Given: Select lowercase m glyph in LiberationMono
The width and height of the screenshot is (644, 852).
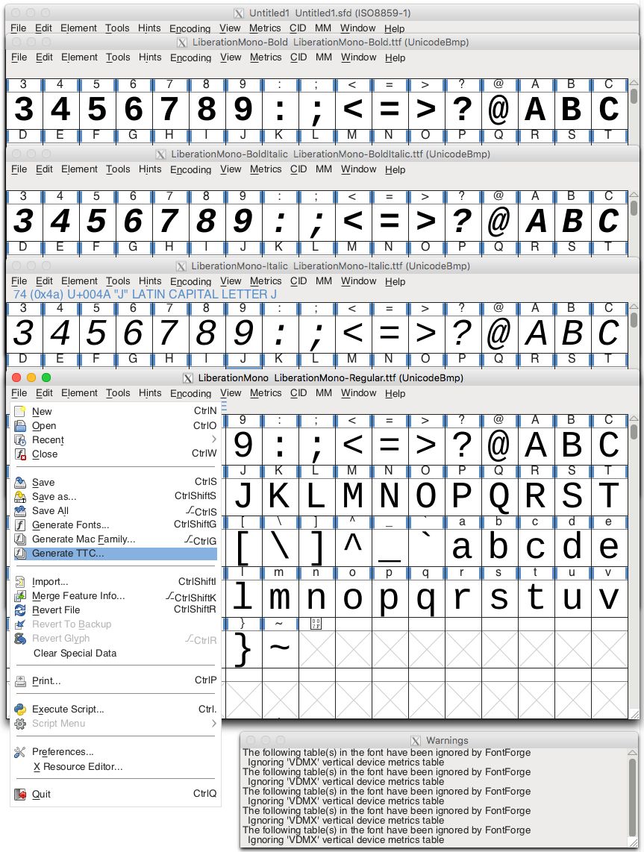Looking at the screenshot, I should point(279,598).
